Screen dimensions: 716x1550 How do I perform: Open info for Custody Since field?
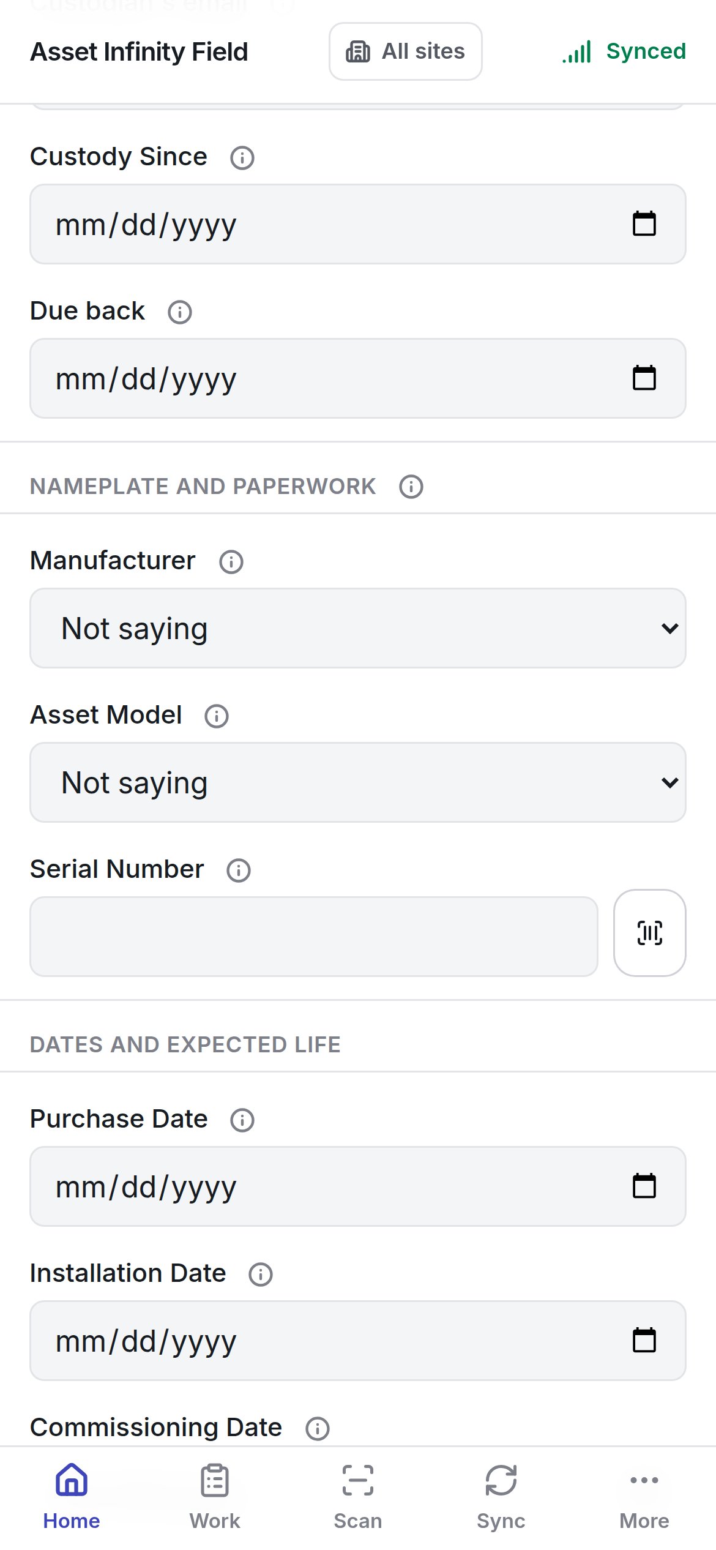(x=242, y=157)
